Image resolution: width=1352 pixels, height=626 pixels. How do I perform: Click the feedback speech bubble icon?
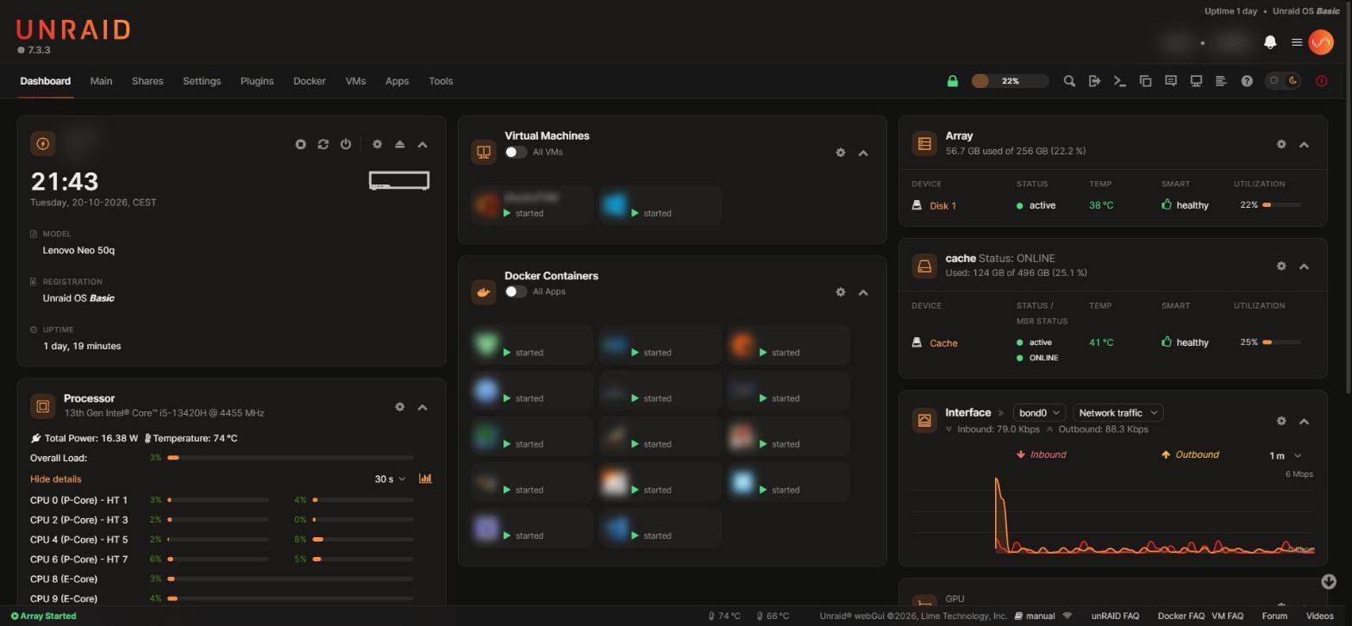pyautogui.click(x=1171, y=81)
